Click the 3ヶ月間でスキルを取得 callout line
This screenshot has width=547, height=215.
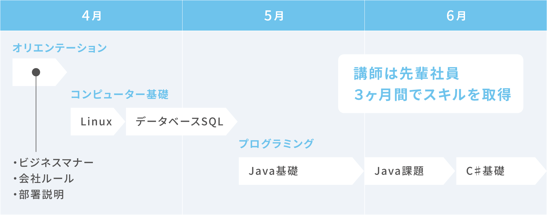click(x=432, y=95)
